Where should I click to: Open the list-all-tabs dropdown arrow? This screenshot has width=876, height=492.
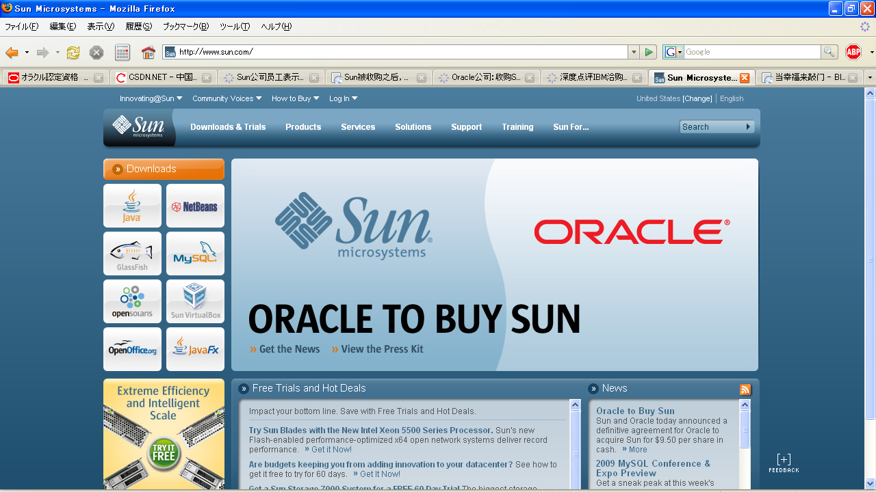click(x=870, y=78)
